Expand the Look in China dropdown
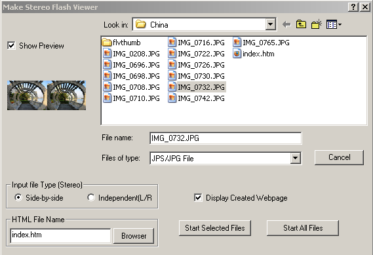Viewport: 373px width, 255px height. point(270,24)
